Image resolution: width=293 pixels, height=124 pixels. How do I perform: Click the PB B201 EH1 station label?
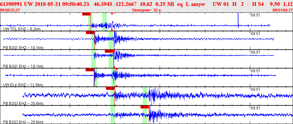pos(23,66)
